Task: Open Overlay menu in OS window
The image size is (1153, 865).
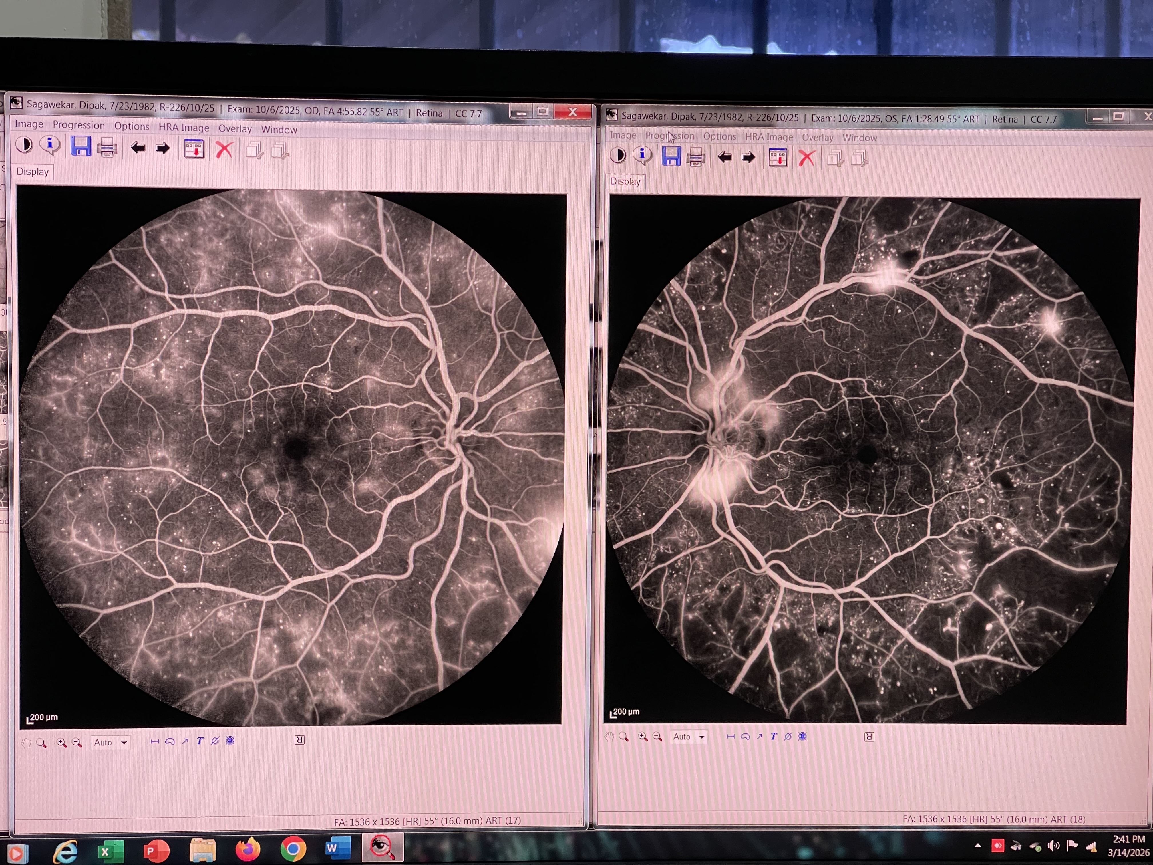Action: point(817,137)
